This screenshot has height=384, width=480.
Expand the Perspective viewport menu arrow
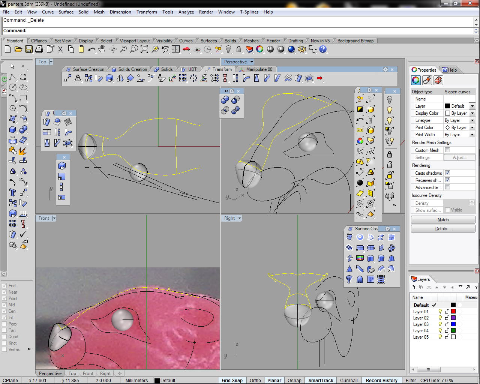pyautogui.click(x=252, y=62)
